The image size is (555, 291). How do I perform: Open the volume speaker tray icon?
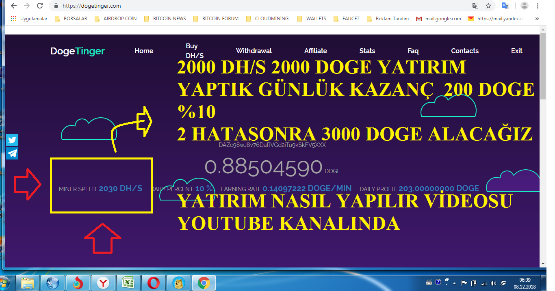tap(493, 283)
